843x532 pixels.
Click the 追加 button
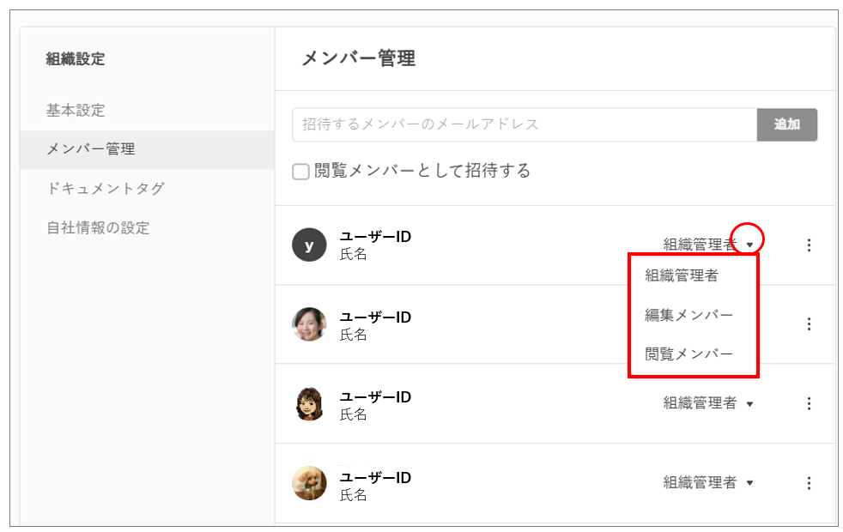[x=786, y=124]
